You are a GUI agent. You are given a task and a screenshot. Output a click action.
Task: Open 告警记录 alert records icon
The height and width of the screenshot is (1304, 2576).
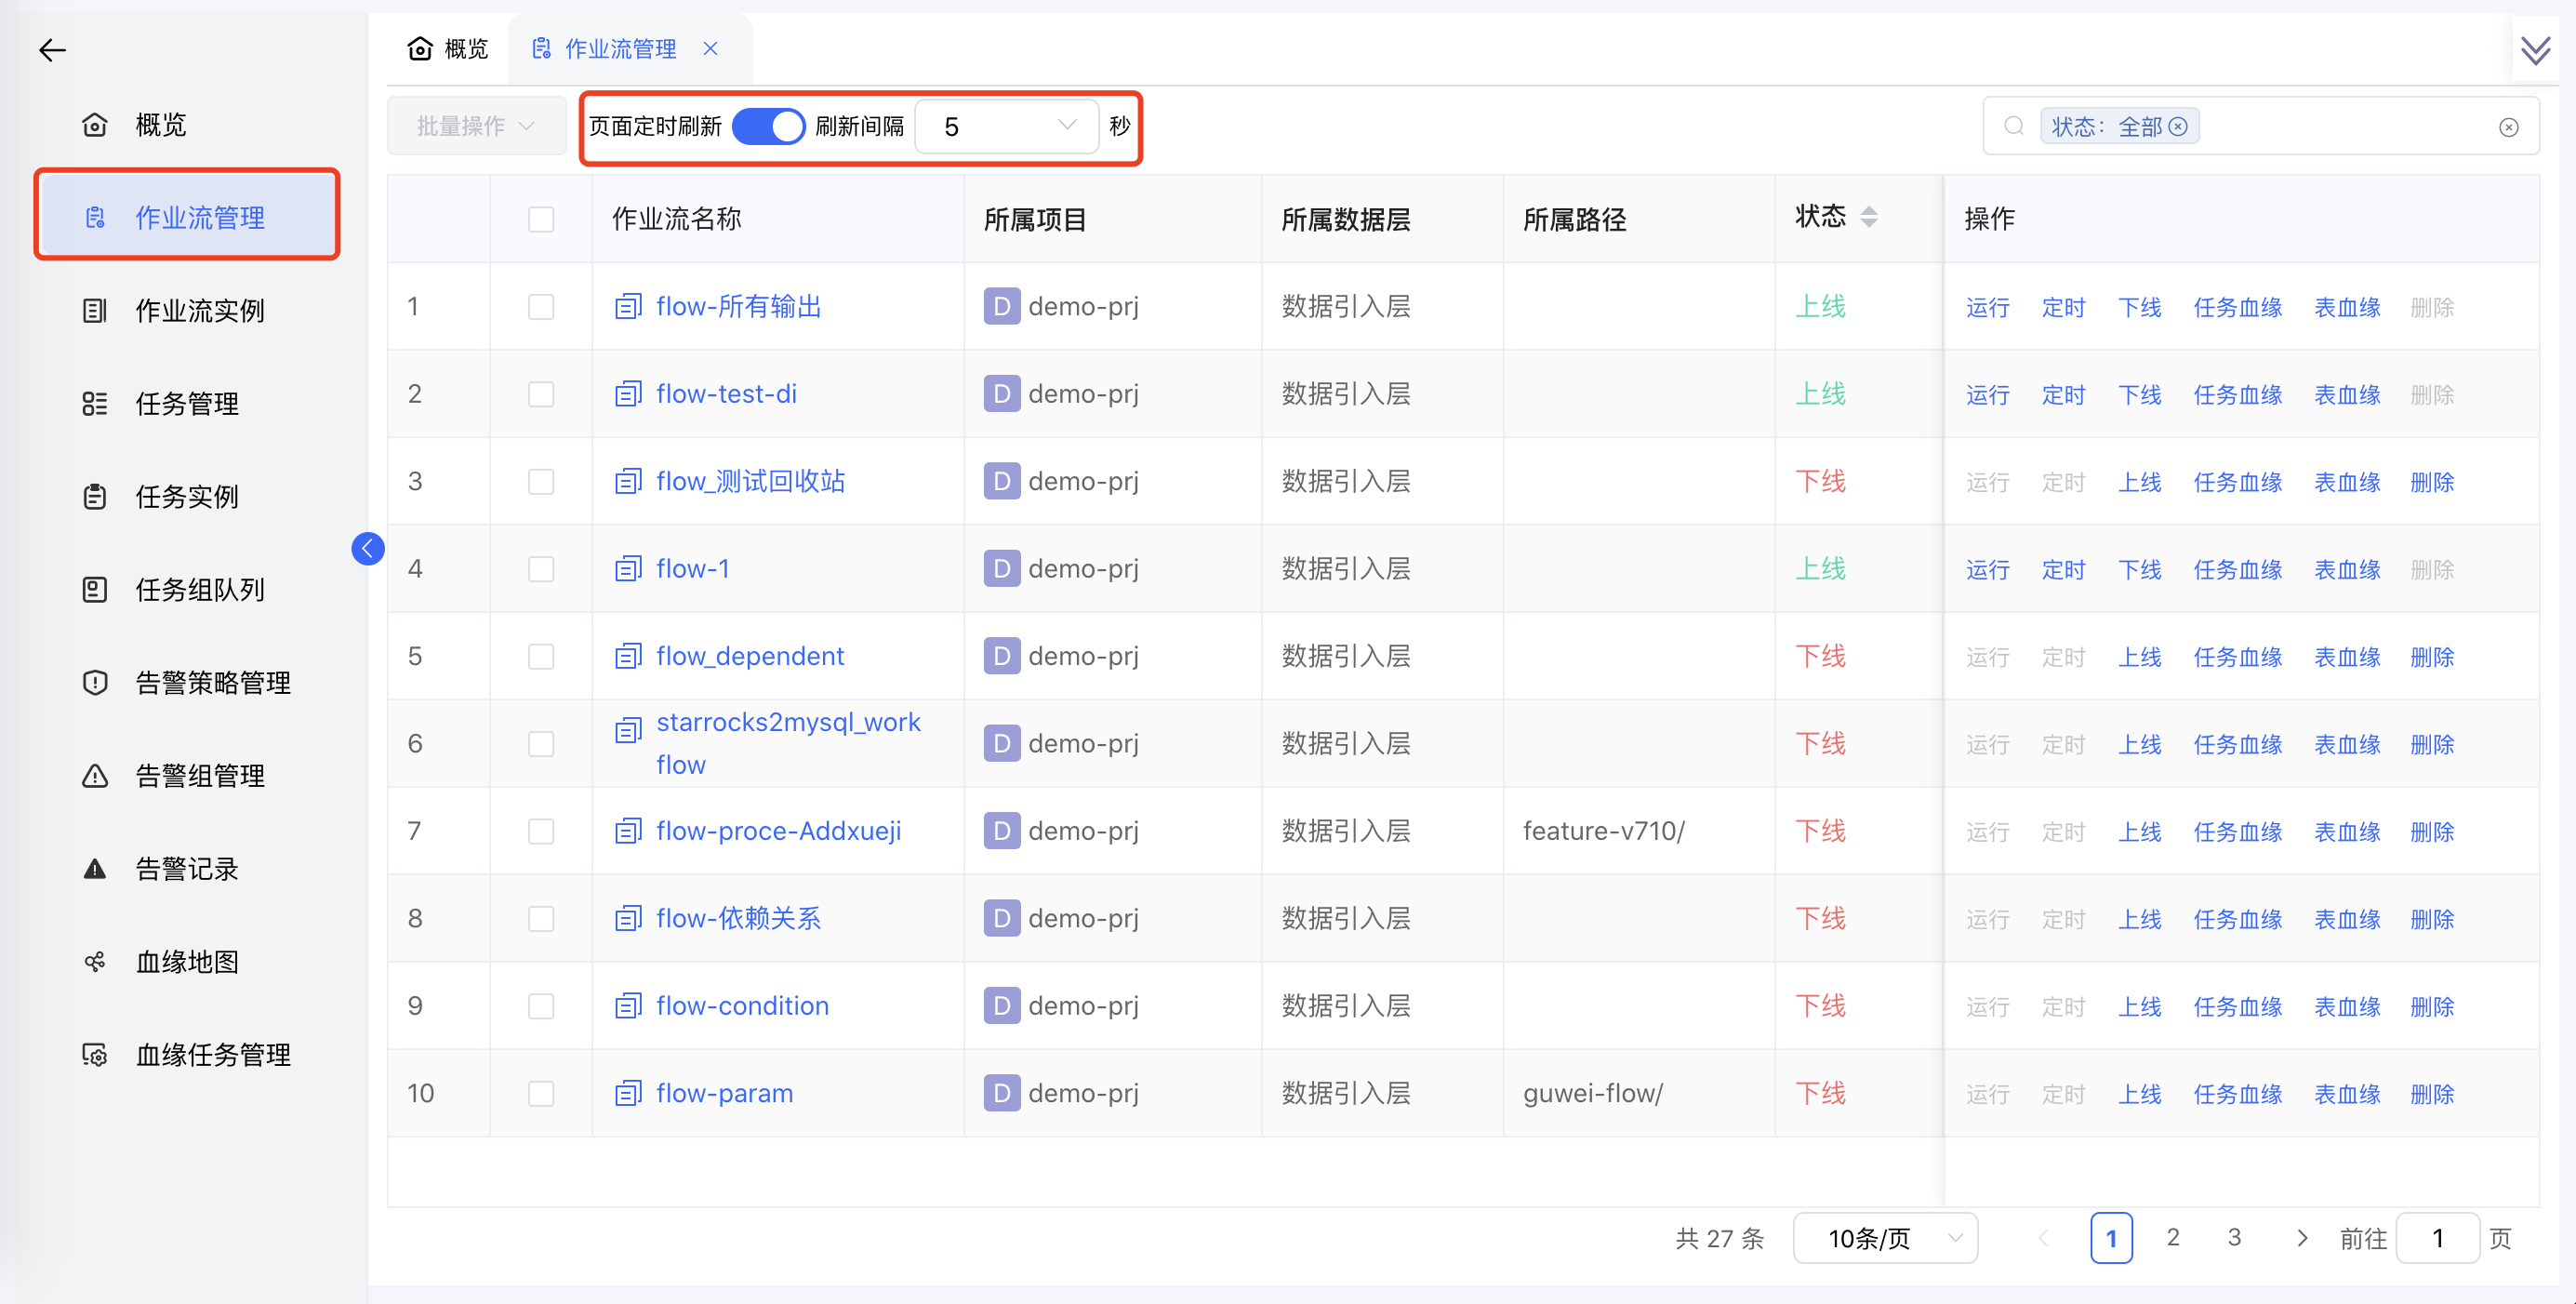(x=95, y=868)
